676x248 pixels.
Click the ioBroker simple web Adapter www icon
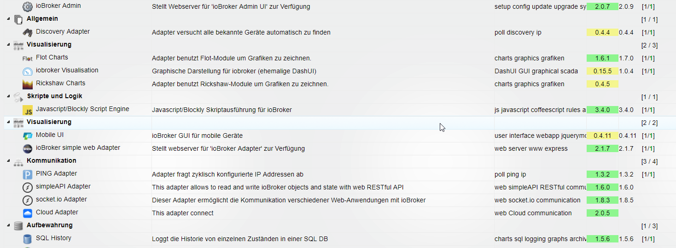click(28, 148)
